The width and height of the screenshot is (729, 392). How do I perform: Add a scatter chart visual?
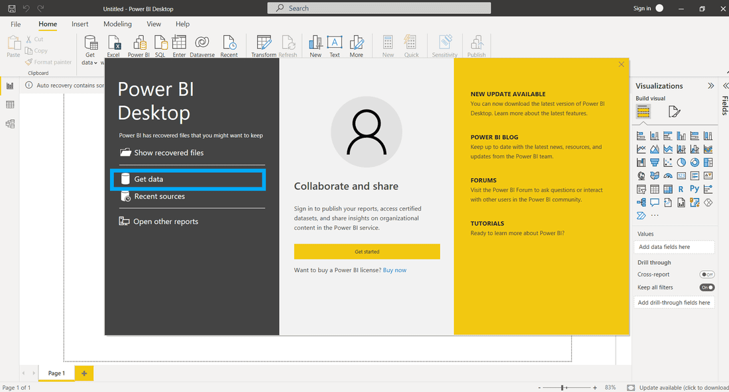[x=667, y=162]
